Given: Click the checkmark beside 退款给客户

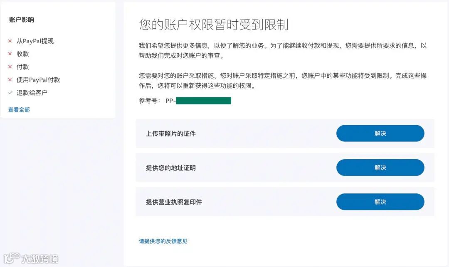Looking at the screenshot, I should [x=10, y=93].
